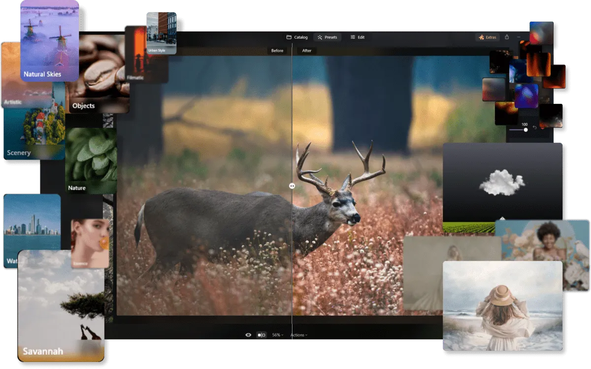Switch to the Presets tab
Screen dimensions: 591x369
(x=328, y=37)
